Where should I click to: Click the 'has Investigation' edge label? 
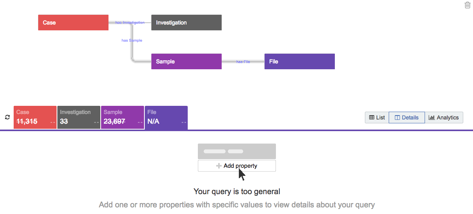[130, 23]
